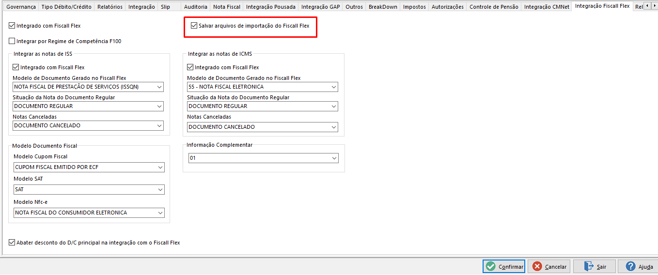This screenshot has height=275, width=658.
Task: Select the Integração Fiscall Flex tab
Action: point(602,6)
